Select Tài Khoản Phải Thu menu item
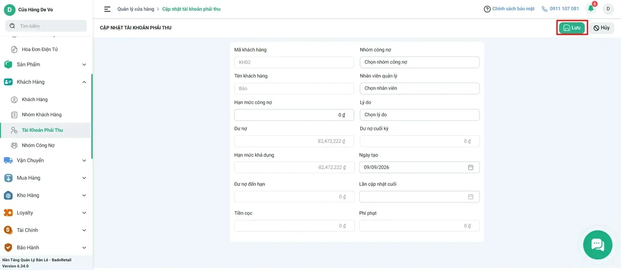This screenshot has width=621, height=270. pos(46,130)
